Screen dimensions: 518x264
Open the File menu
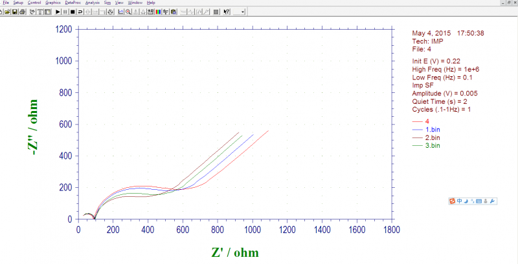tap(6, 3)
